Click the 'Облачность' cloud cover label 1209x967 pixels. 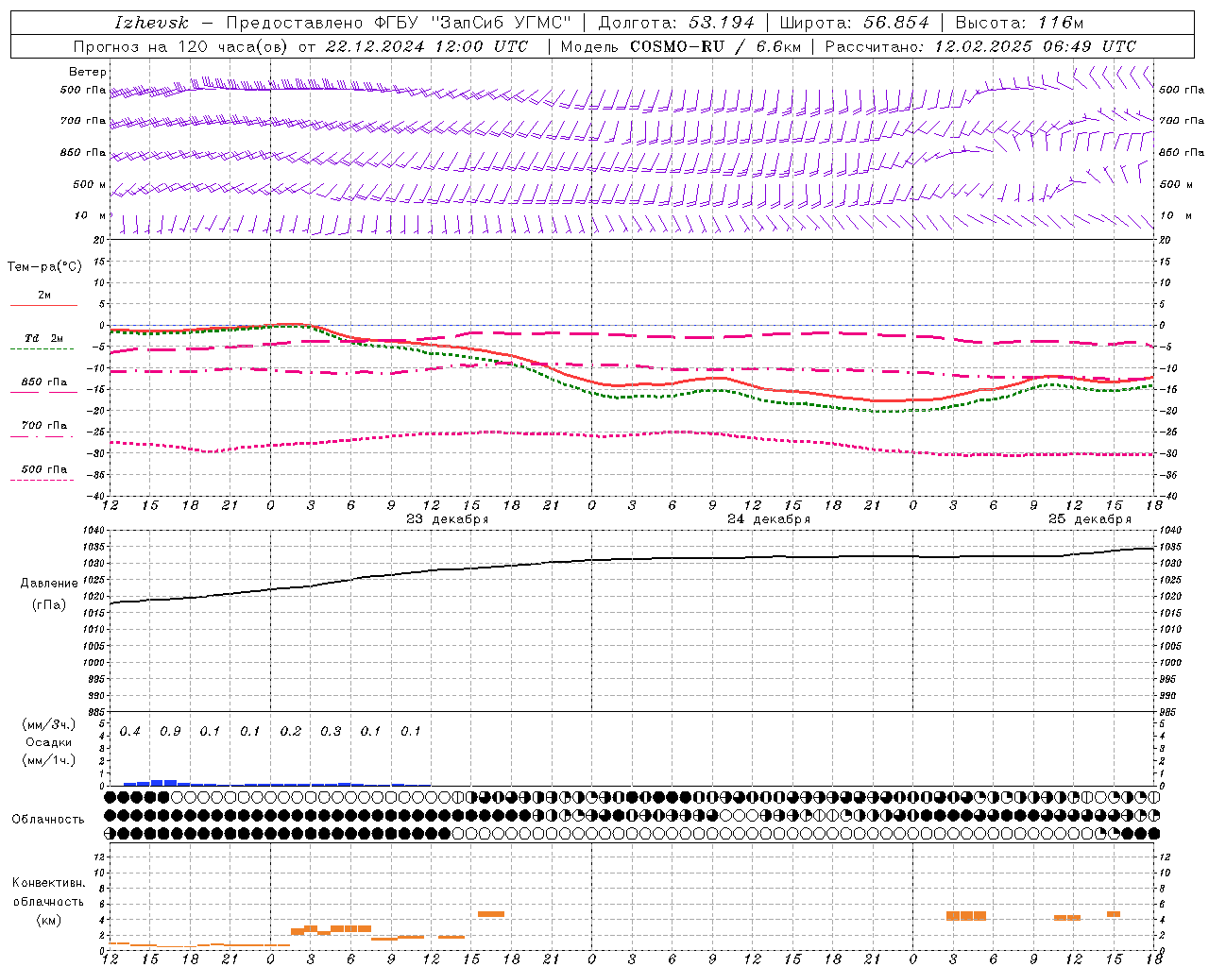[x=48, y=819]
